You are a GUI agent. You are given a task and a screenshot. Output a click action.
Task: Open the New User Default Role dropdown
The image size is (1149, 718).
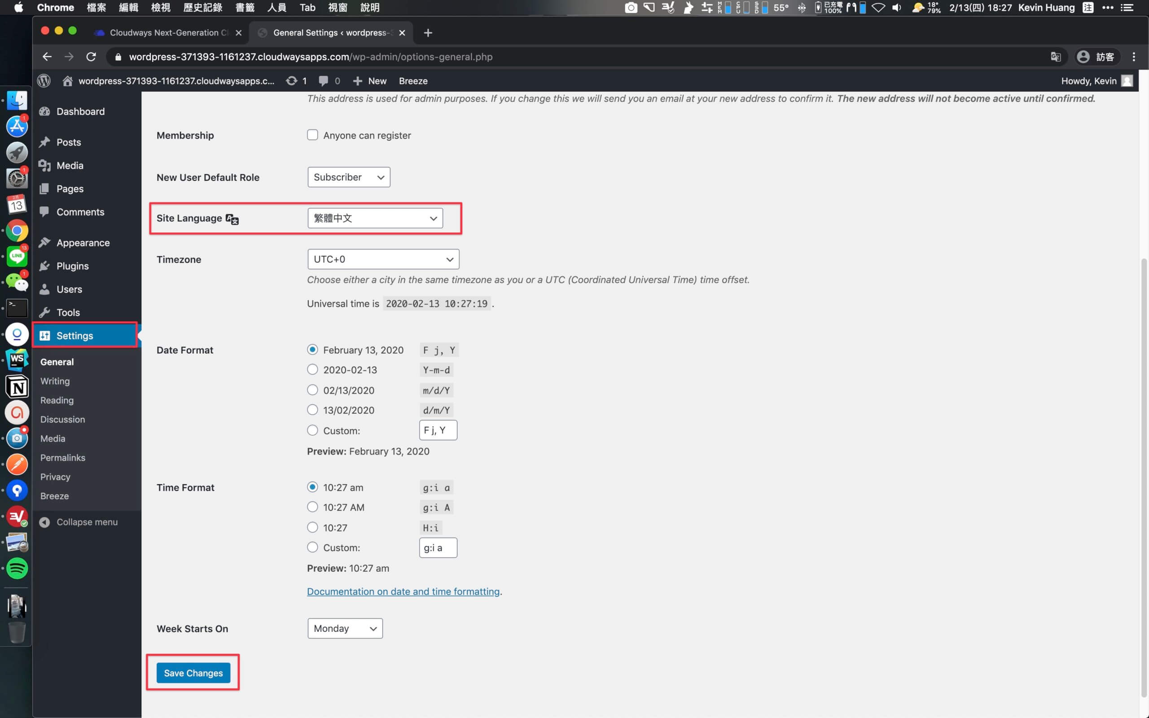(349, 177)
